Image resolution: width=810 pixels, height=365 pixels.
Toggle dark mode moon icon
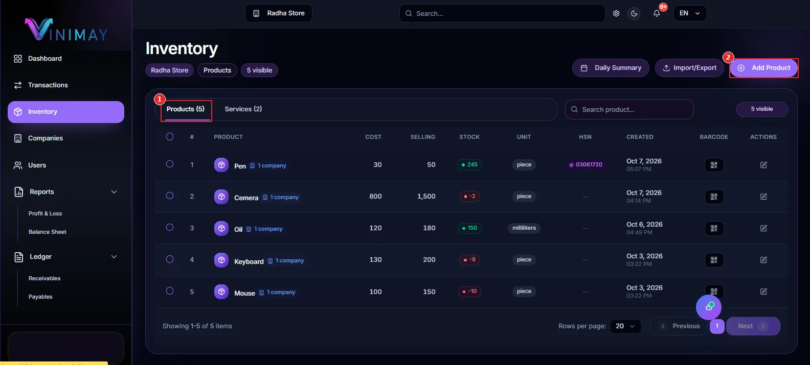(x=634, y=13)
